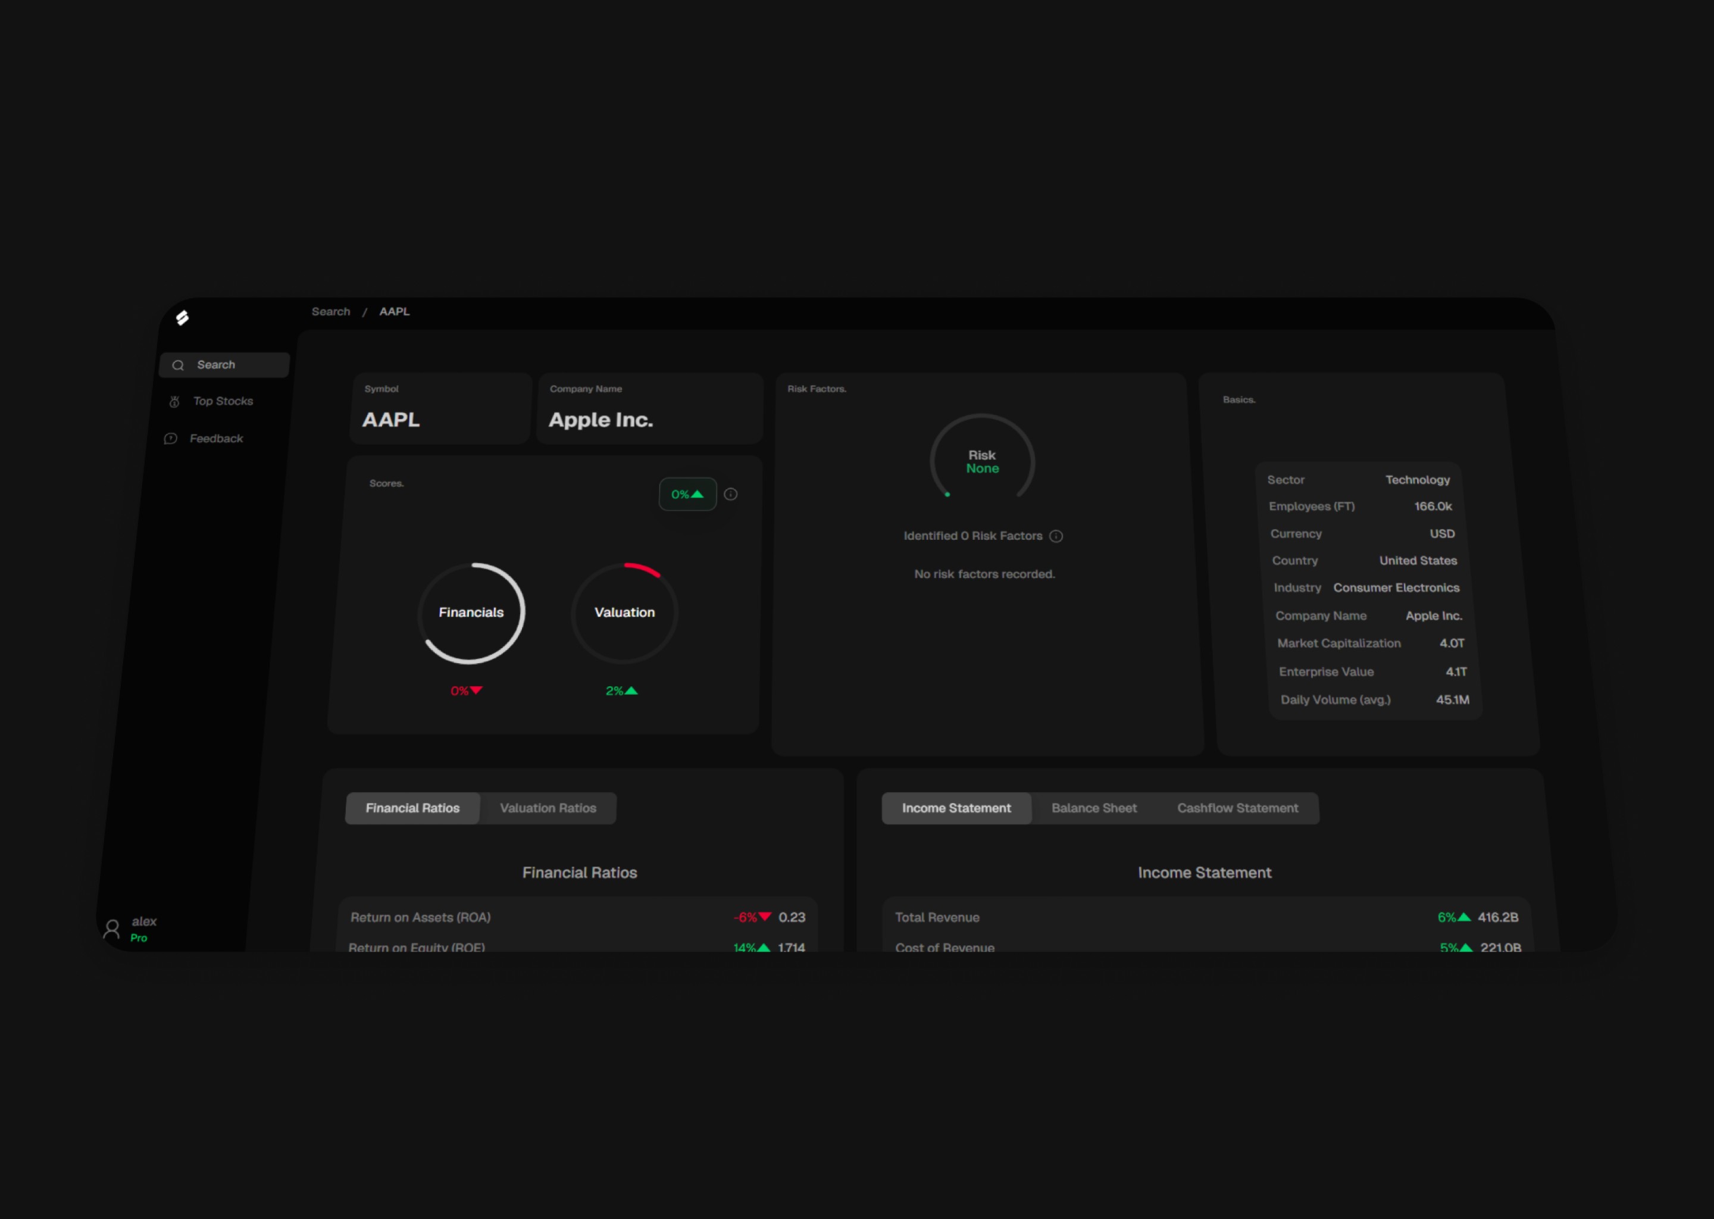Click the Financials score gauge

[x=471, y=613]
